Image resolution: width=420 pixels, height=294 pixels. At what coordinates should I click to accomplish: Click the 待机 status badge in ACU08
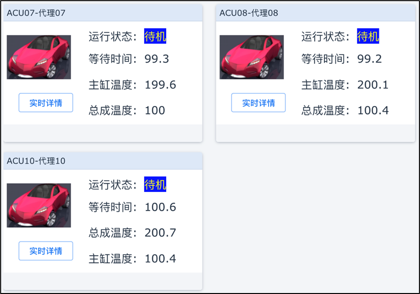coord(368,36)
